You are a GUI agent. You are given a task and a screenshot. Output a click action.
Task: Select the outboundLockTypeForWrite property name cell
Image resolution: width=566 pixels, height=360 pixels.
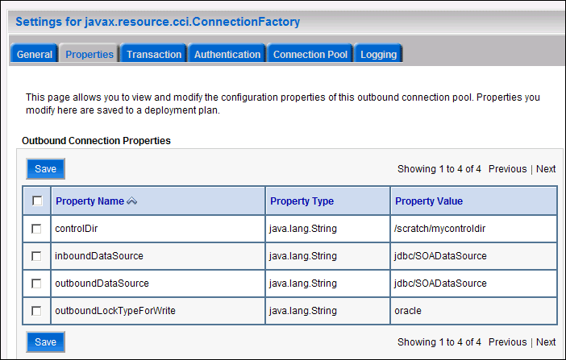coord(158,311)
